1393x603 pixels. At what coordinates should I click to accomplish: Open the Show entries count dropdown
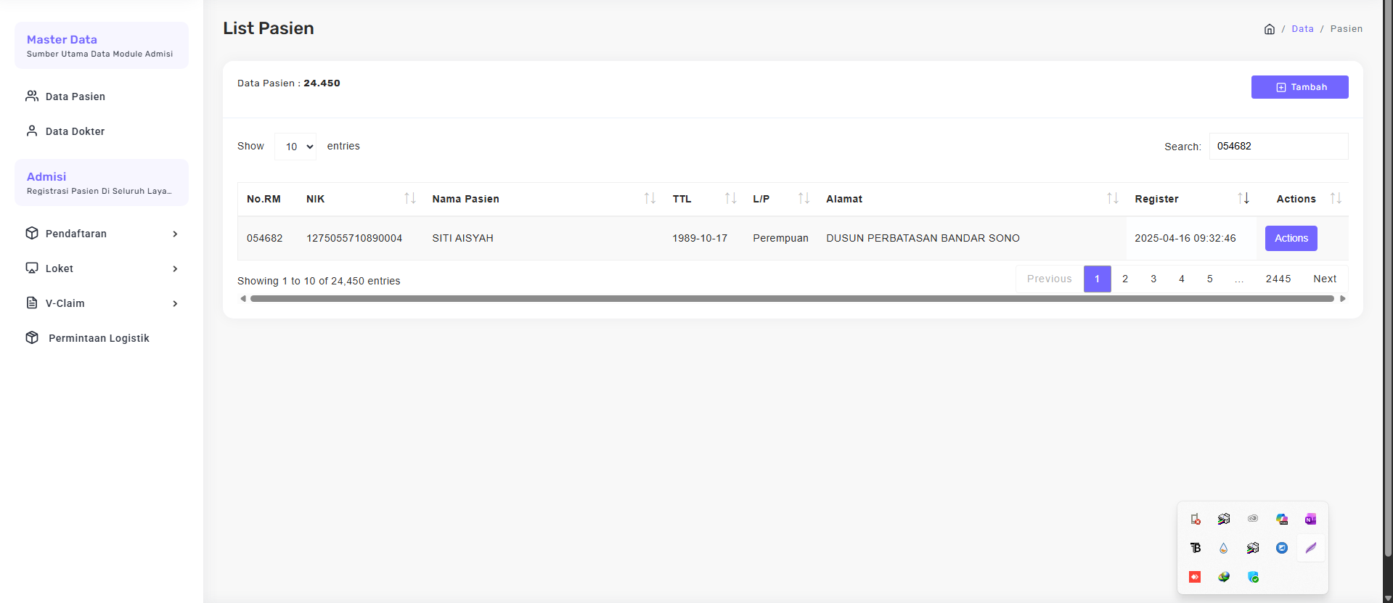pos(295,147)
